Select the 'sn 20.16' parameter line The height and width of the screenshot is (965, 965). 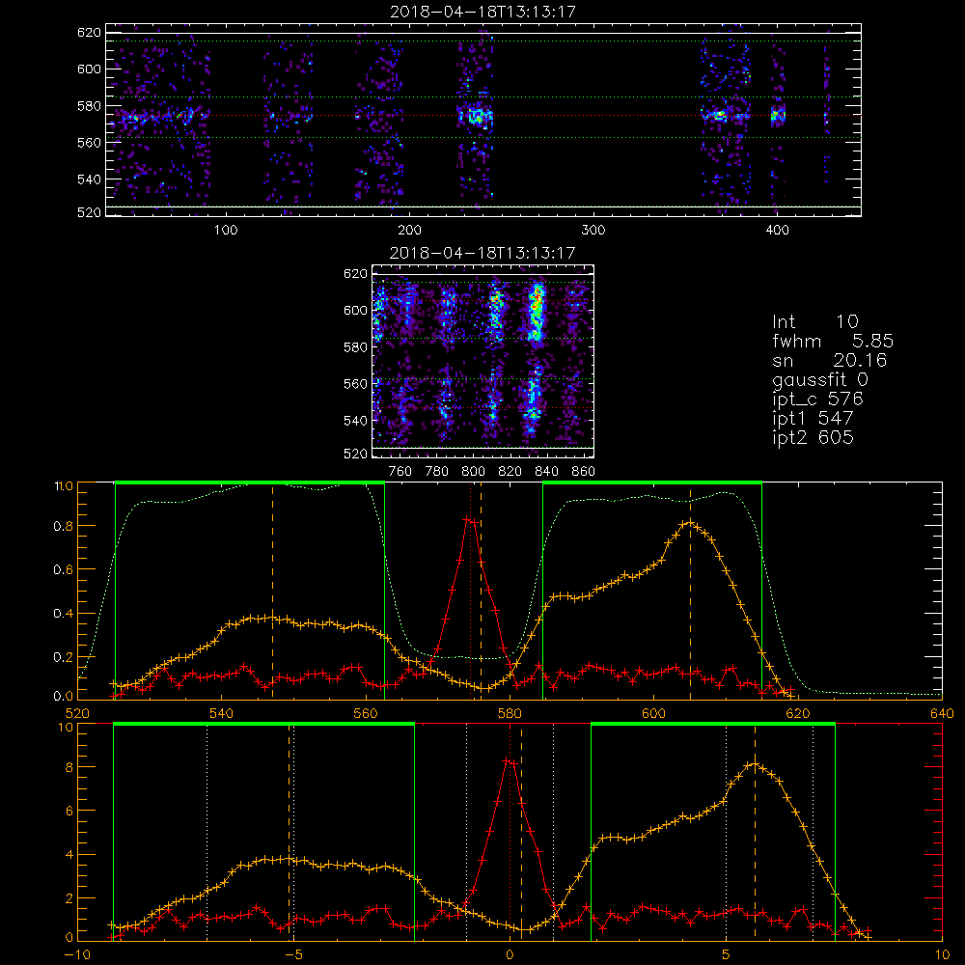coord(830,360)
